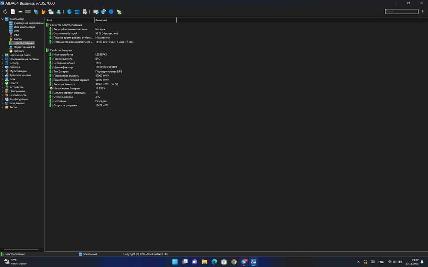Click the blue update-arrows toolbar icon
Image resolution: width=428 pixels, height=267 pixels.
point(104,12)
